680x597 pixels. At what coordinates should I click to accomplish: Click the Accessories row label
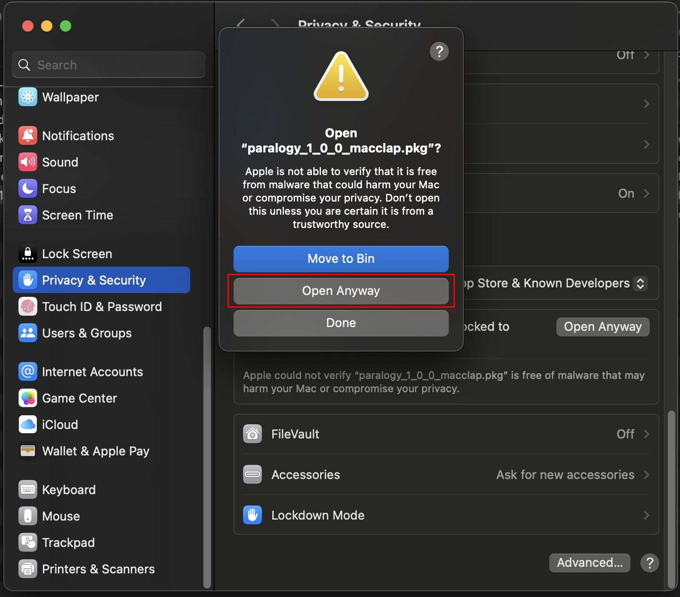click(306, 475)
